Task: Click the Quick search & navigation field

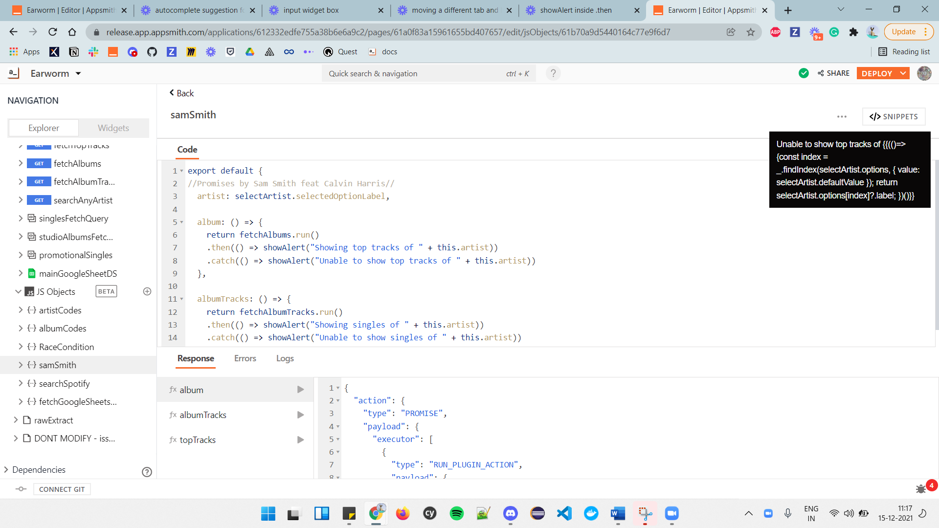Action: click(x=416, y=73)
